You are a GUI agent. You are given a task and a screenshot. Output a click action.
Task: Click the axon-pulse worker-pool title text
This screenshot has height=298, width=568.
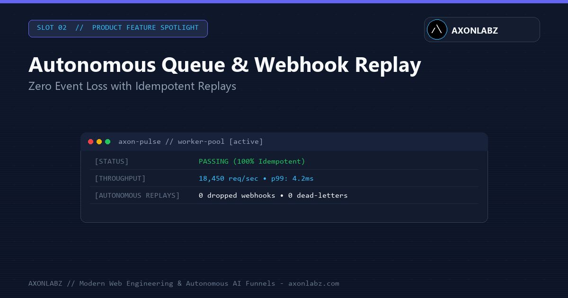pyautogui.click(x=190, y=141)
